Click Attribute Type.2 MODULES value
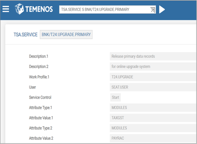Viewport: 197px width, 144px height. click(152, 128)
